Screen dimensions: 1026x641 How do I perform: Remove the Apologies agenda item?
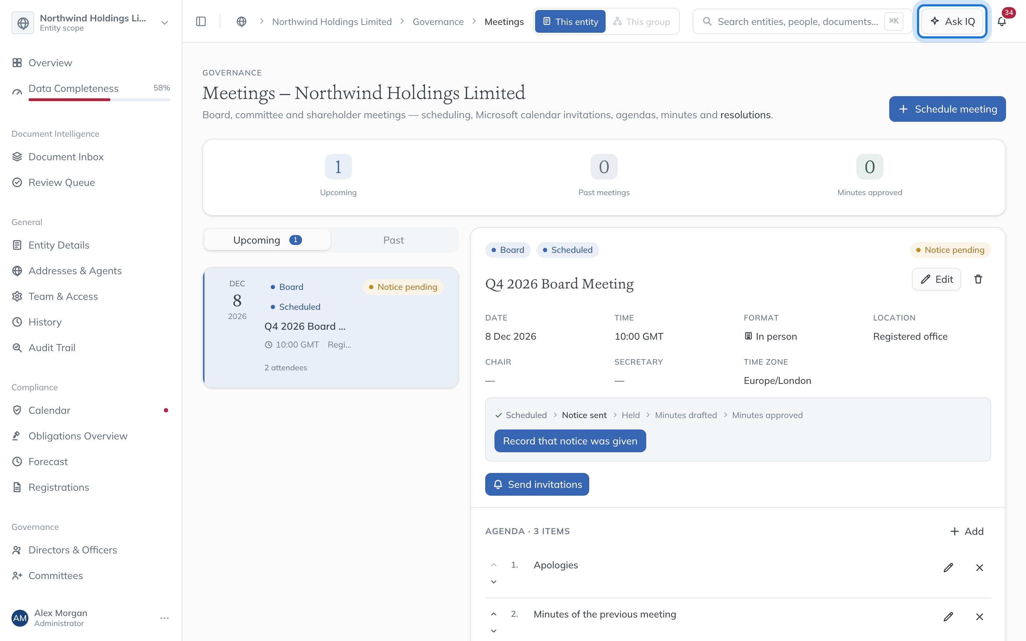[979, 568]
